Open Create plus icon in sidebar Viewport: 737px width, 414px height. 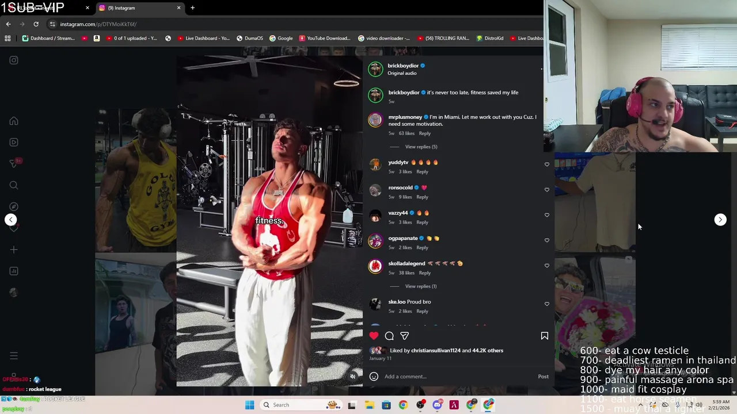pos(14,250)
